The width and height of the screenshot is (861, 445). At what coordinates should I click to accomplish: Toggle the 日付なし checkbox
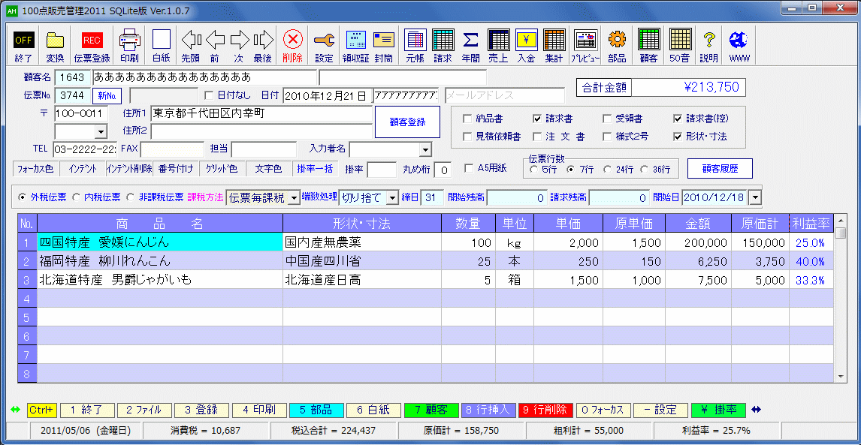tap(208, 95)
